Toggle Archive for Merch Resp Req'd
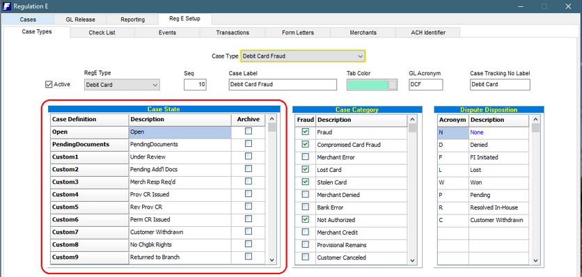The width and height of the screenshot is (582, 277). click(x=249, y=181)
